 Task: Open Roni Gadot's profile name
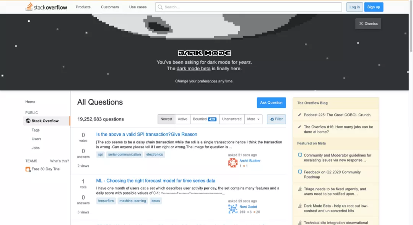[x=248, y=207]
